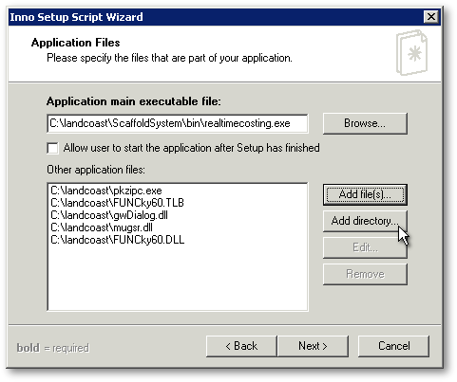Select FUNCky60.TLB in the file list
This screenshot has width=457, height=382.
117,203
